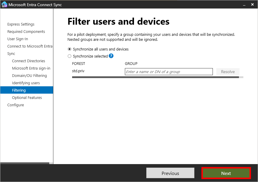Jump to the Configure step
The height and width of the screenshot is (182, 258).
click(16, 105)
